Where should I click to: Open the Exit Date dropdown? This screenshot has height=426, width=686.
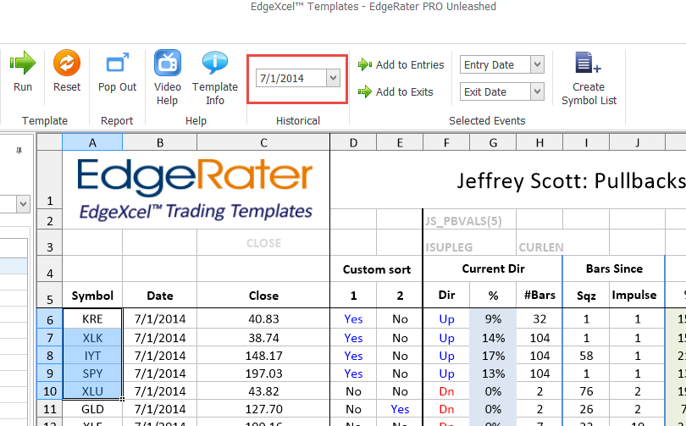click(537, 91)
